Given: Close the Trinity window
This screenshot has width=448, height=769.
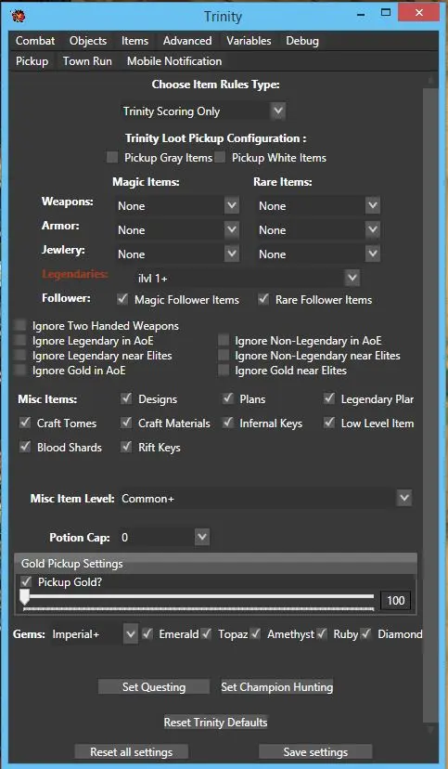Looking at the screenshot, I should coord(418,13).
